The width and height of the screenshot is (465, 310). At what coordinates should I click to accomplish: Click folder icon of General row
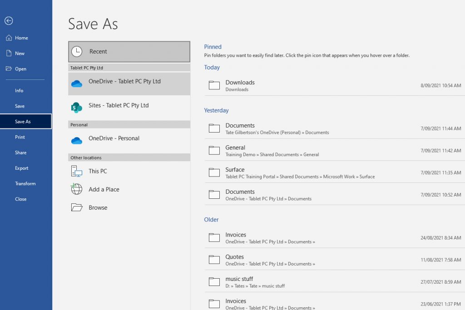coord(214,150)
